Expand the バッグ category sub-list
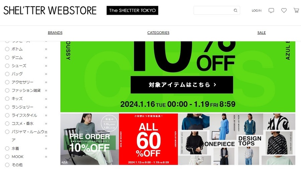301x169 pixels. (x=46, y=74)
